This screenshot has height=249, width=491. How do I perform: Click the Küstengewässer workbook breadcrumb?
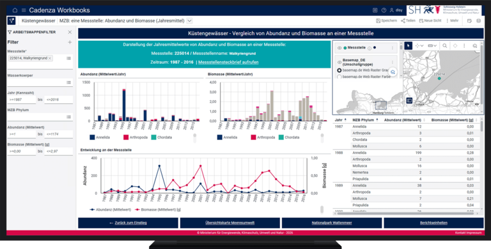[39, 21]
